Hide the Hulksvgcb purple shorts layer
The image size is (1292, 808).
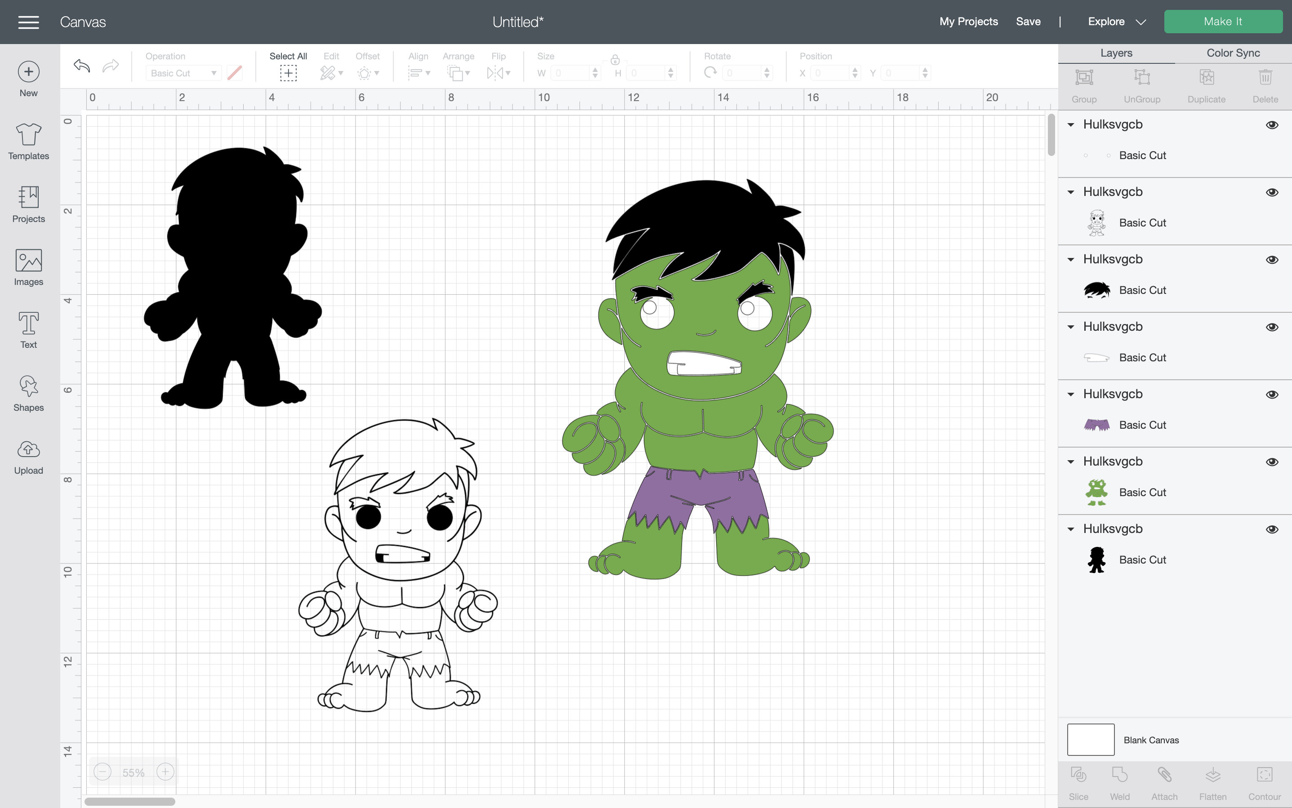1272,395
